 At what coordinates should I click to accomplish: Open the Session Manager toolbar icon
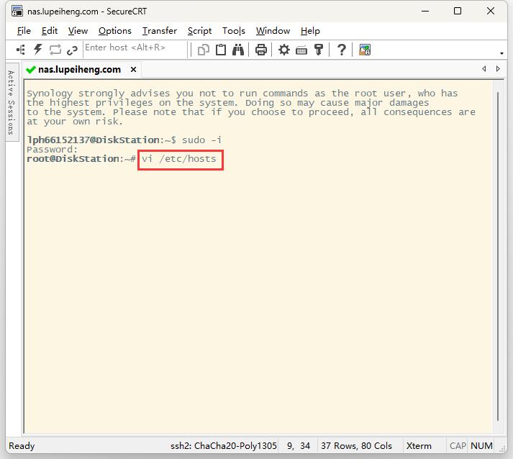(x=21, y=50)
